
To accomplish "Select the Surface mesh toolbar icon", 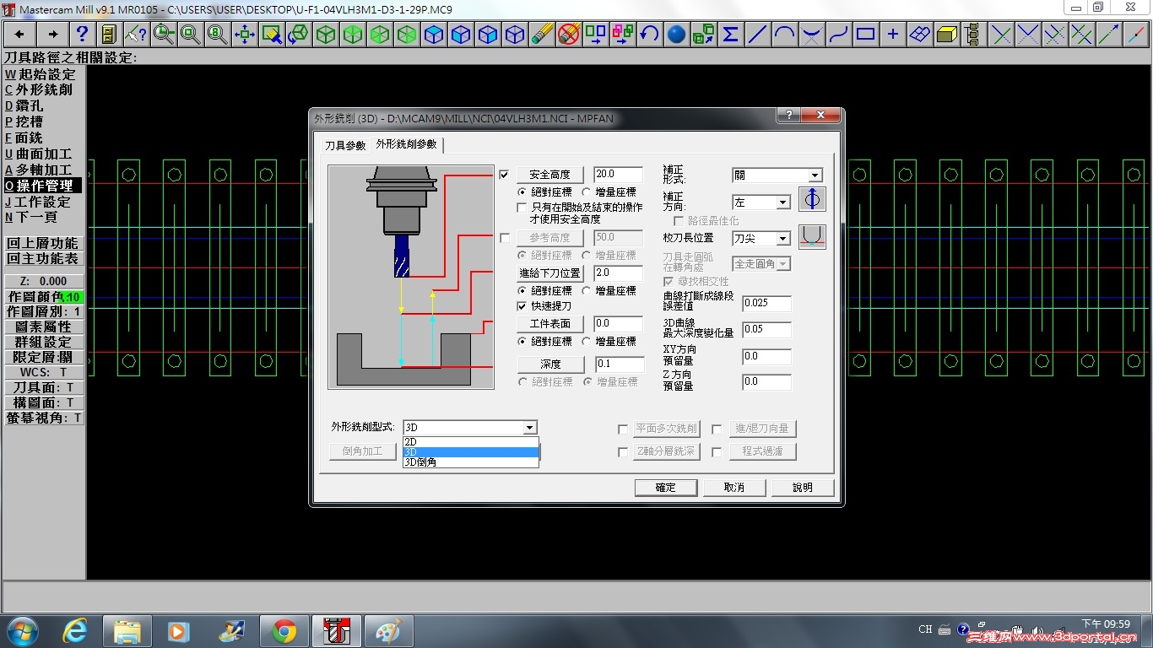I will pos(920,35).
